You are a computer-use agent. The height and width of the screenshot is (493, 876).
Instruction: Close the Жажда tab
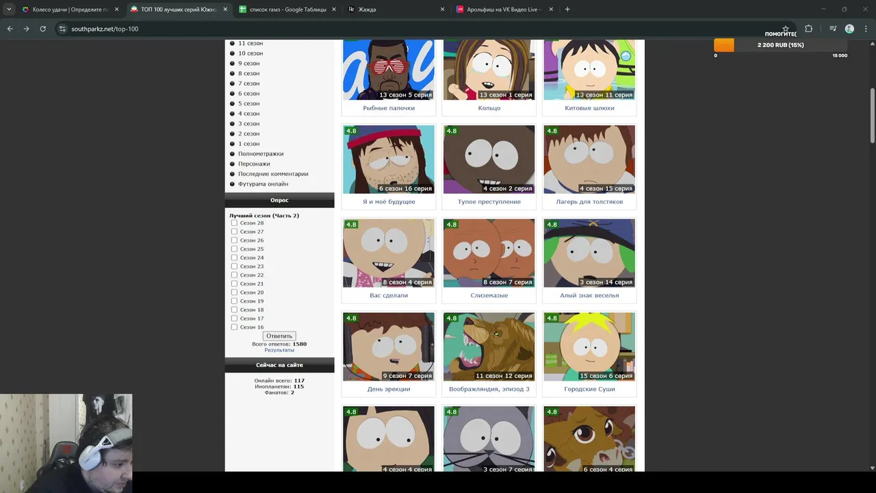tap(442, 10)
